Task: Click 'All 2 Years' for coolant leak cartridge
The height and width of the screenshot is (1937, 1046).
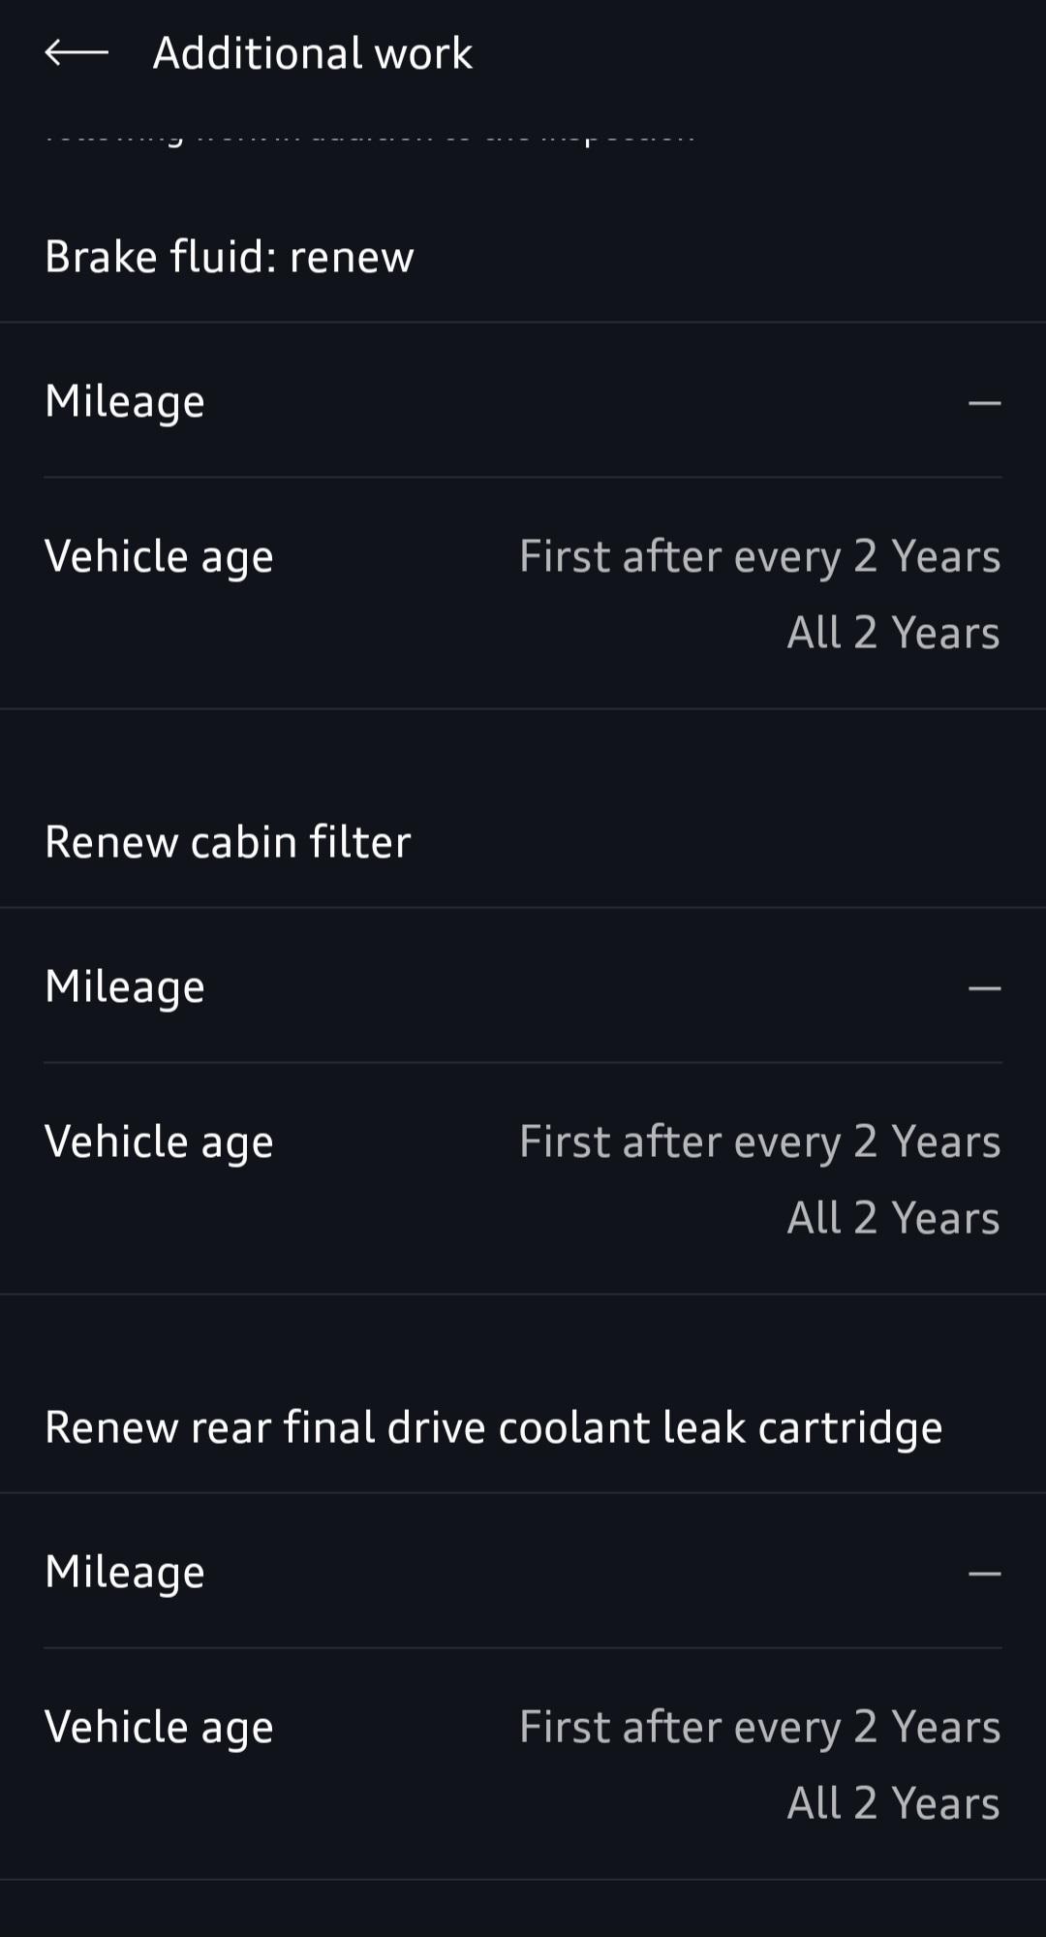Action: coord(894,1803)
